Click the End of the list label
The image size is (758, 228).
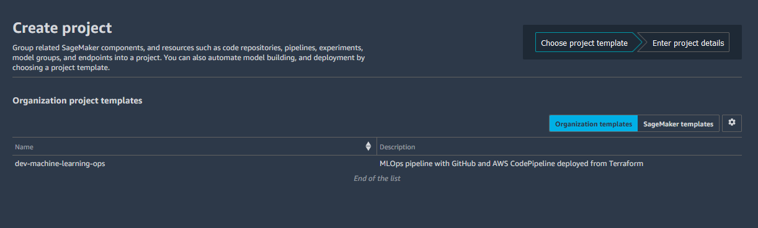click(x=377, y=178)
